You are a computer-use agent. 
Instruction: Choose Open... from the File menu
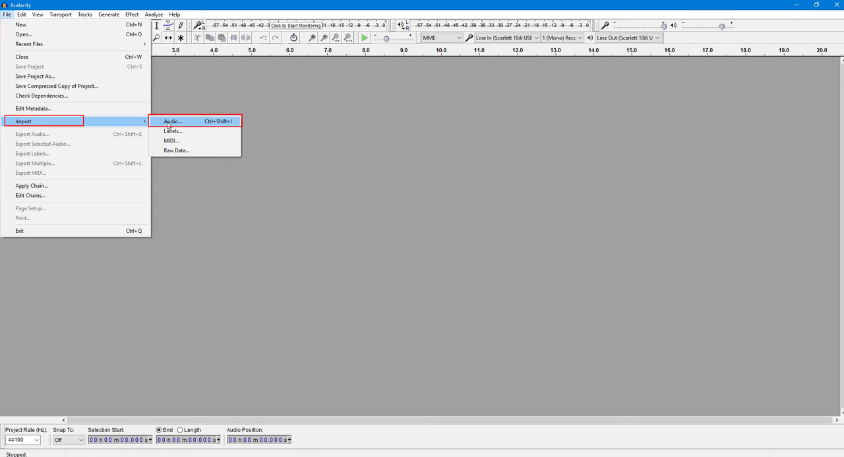pos(76,34)
